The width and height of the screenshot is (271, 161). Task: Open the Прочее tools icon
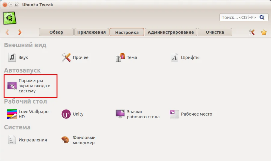point(66,57)
